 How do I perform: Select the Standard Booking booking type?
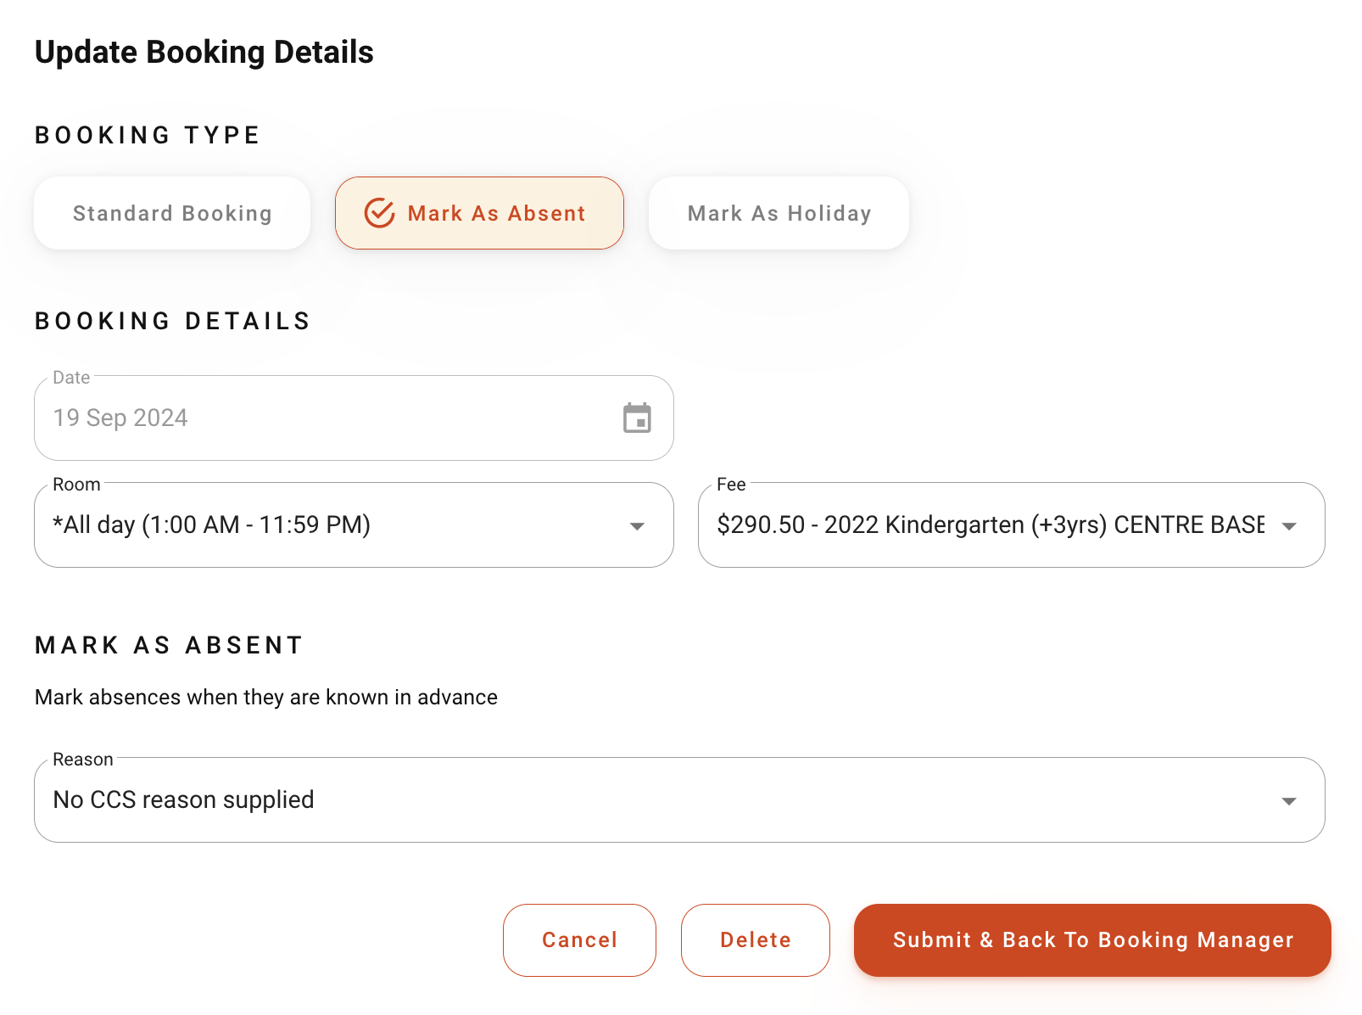171,213
